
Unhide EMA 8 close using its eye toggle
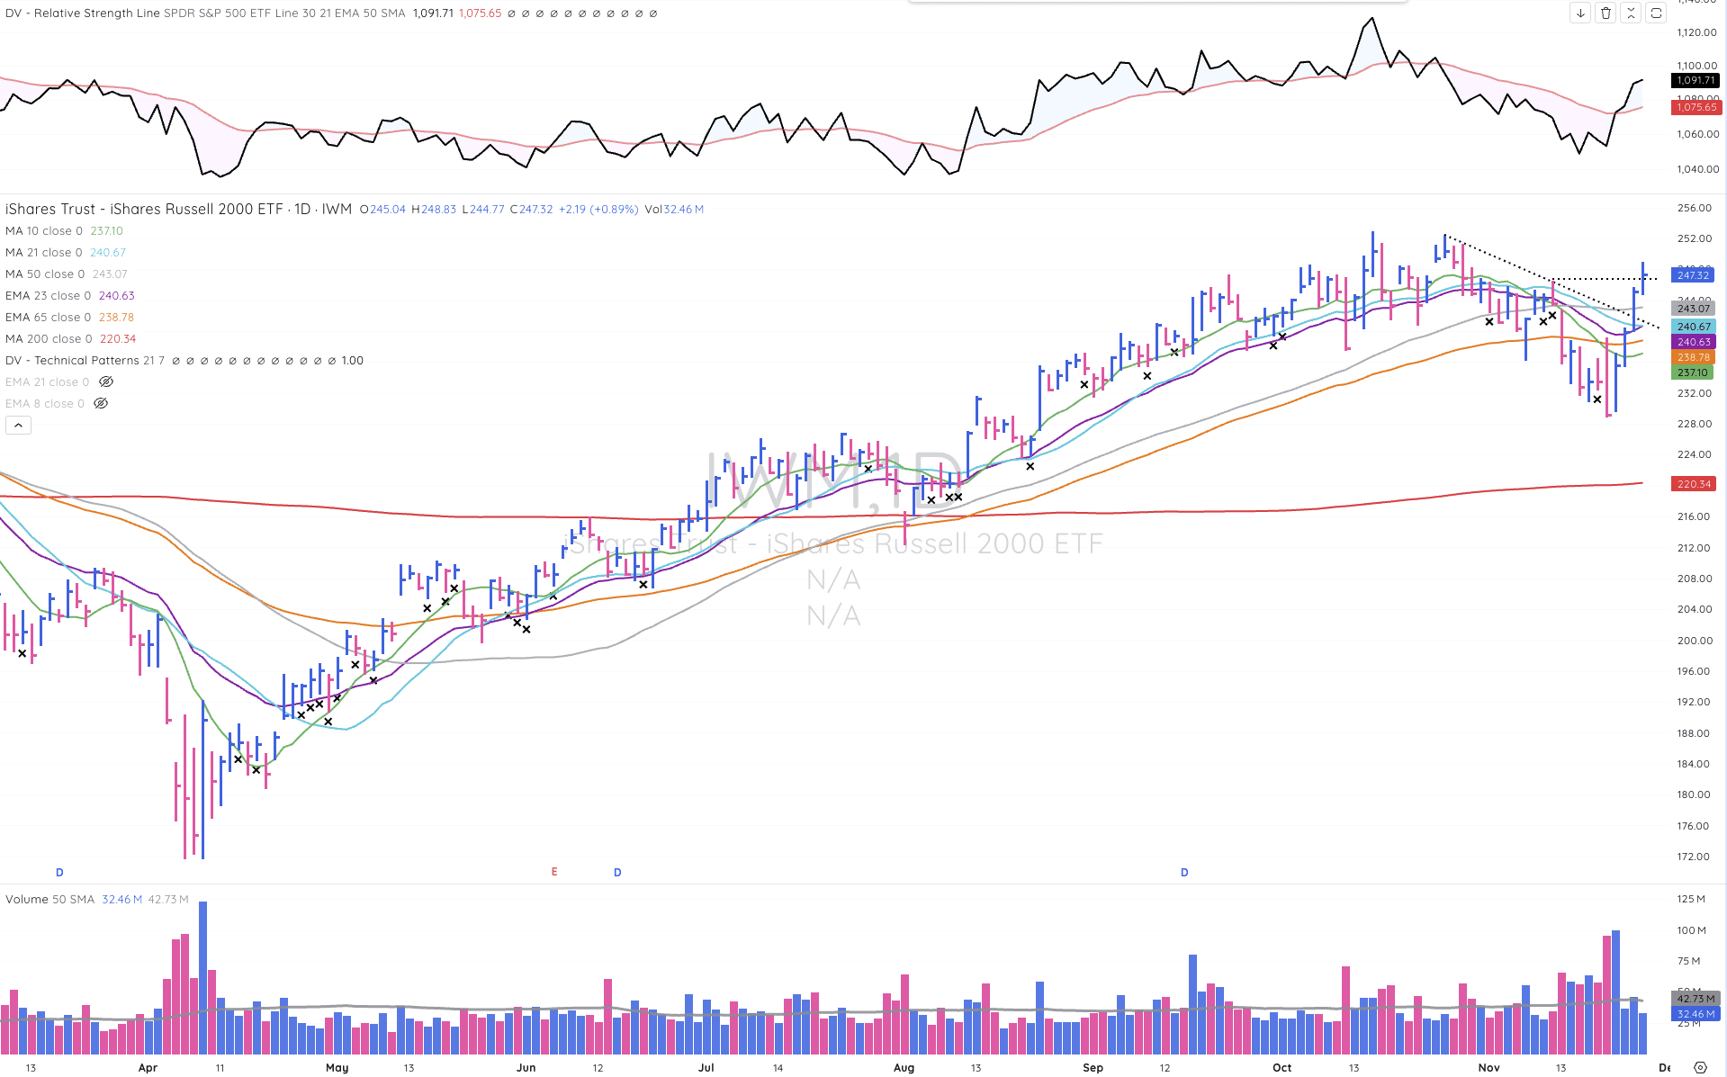(x=101, y=402)
